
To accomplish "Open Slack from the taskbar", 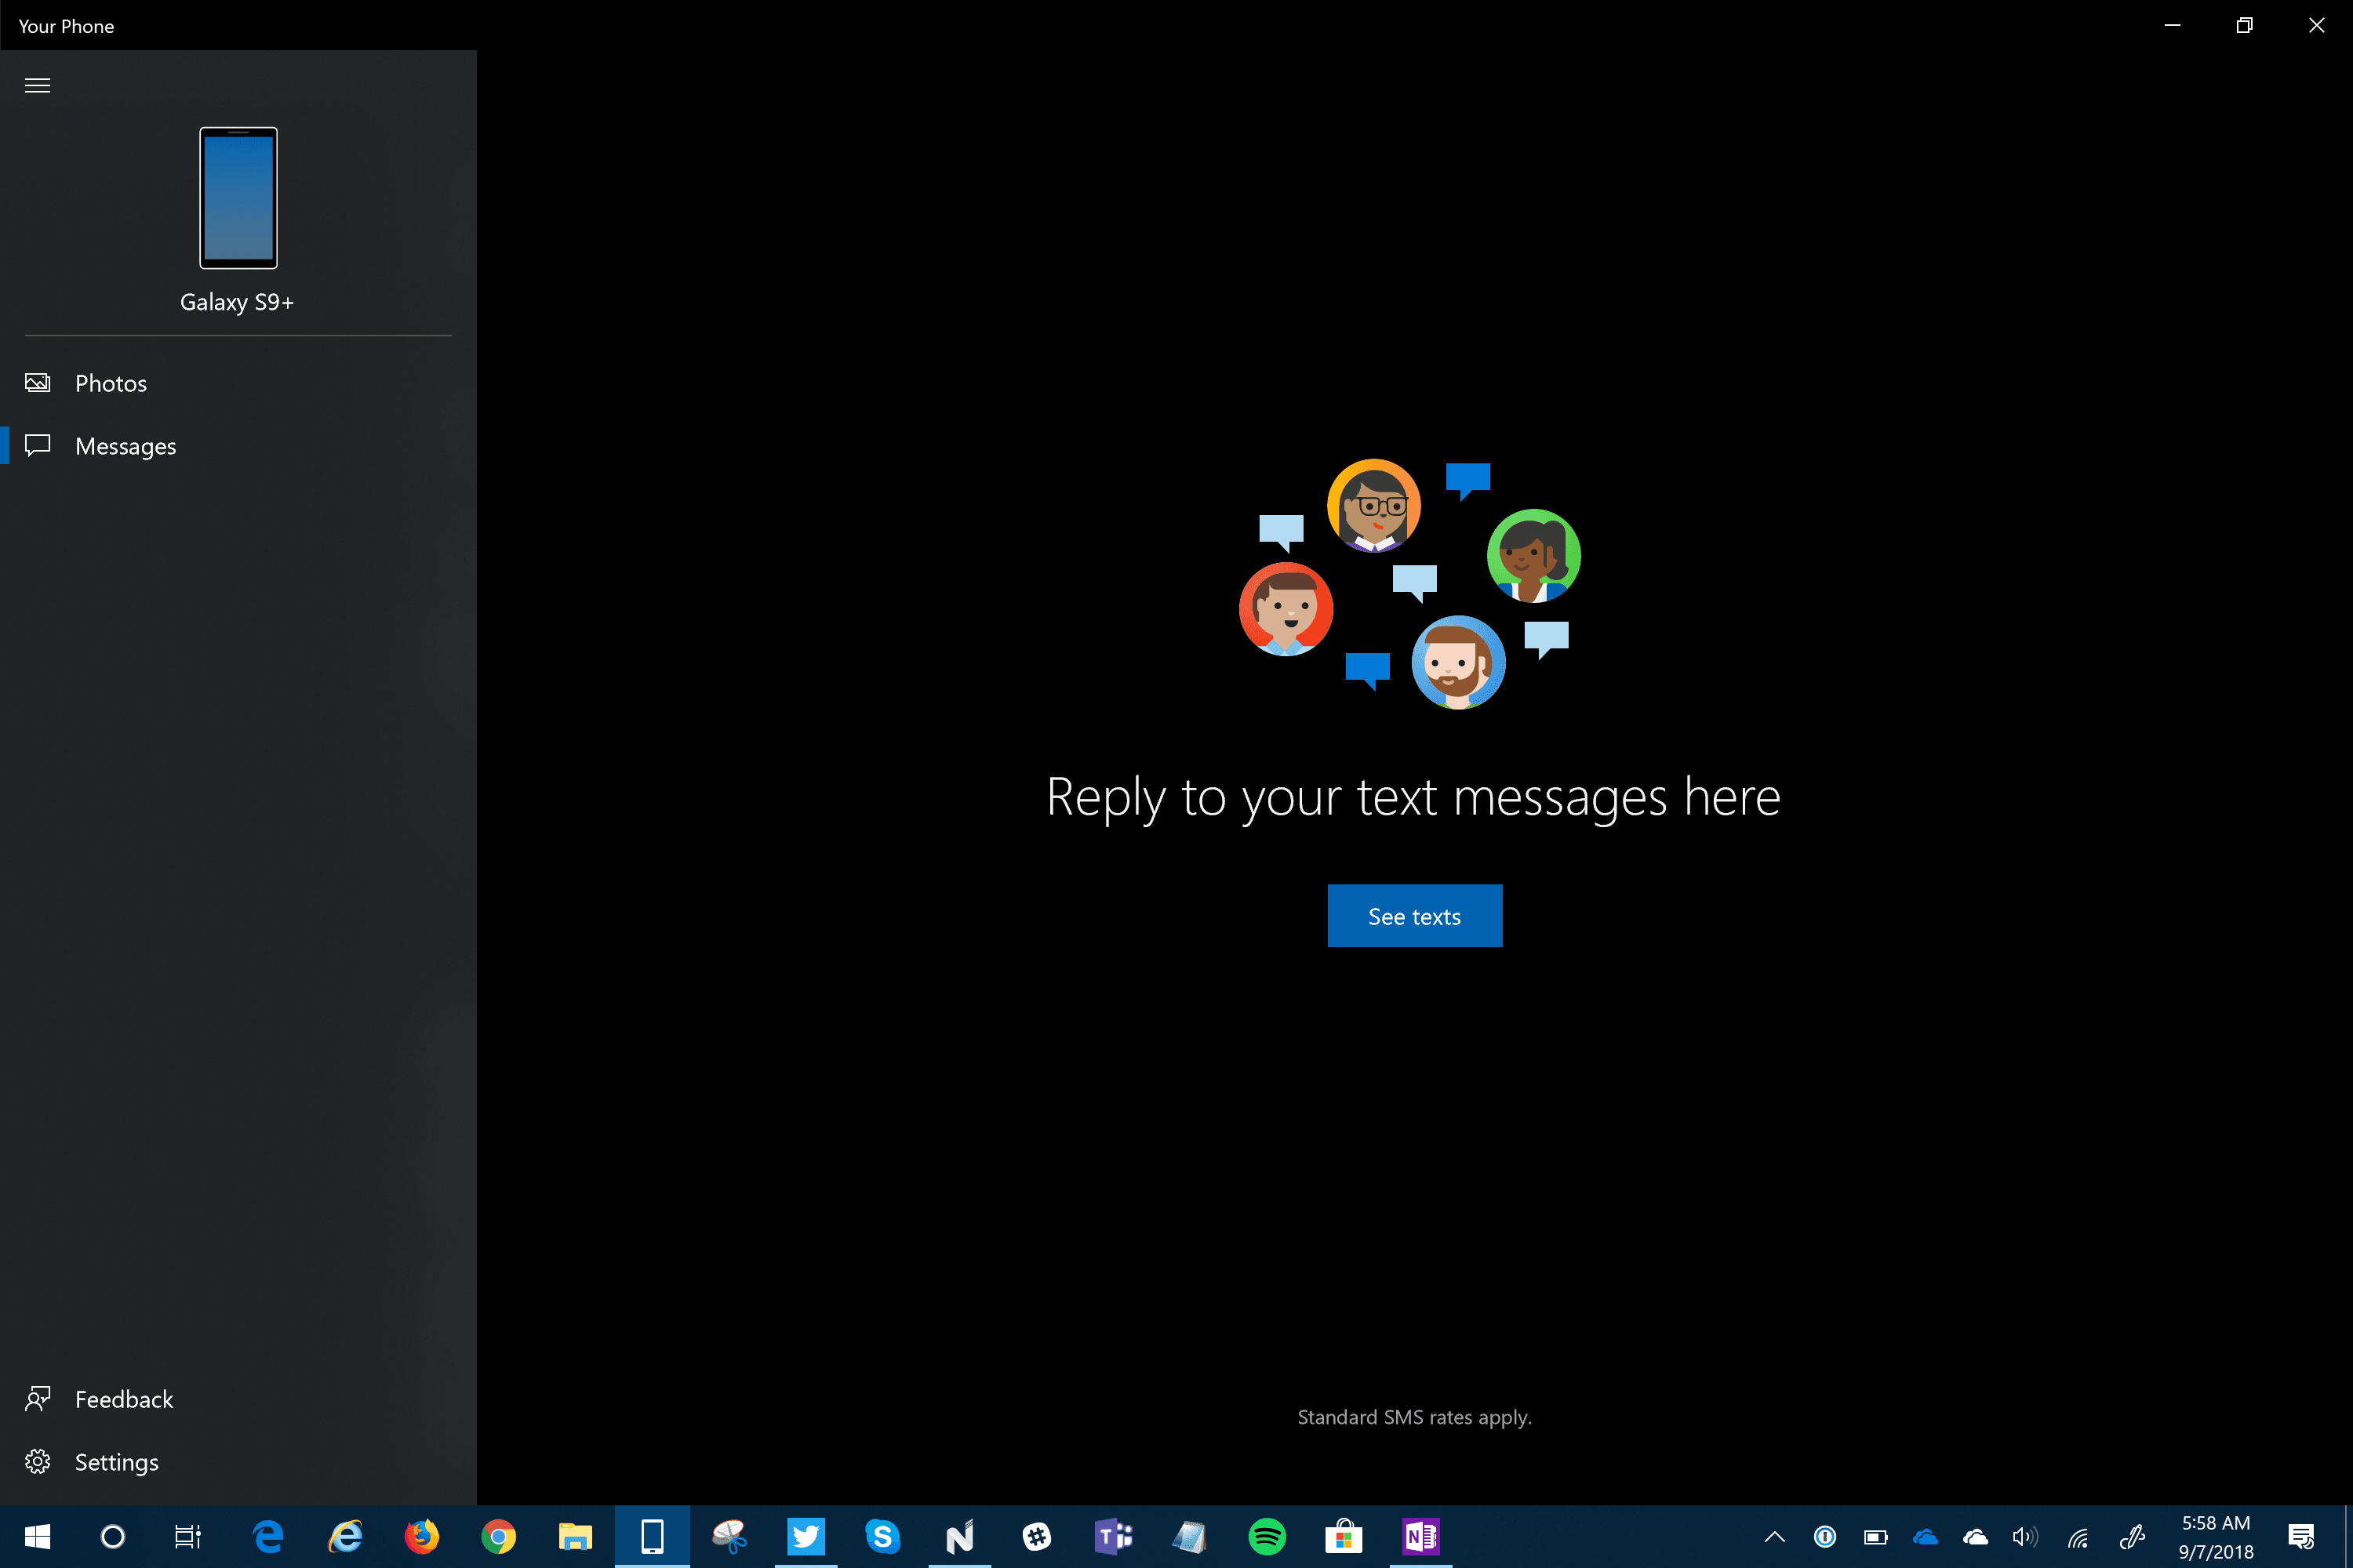I will pyautogui.click(x=1038, y=1537).
